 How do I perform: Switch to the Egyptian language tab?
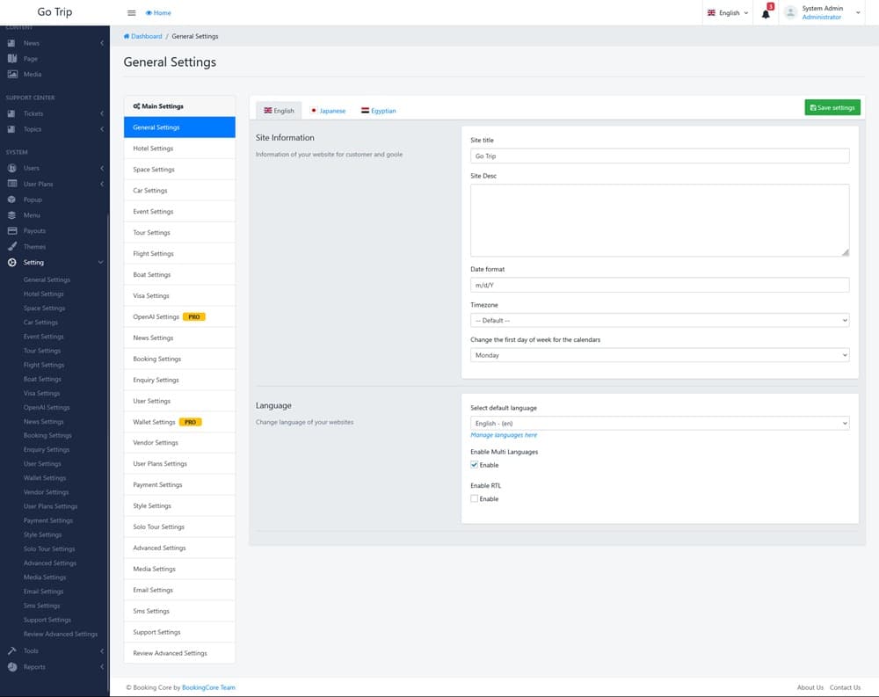(378, 111)
